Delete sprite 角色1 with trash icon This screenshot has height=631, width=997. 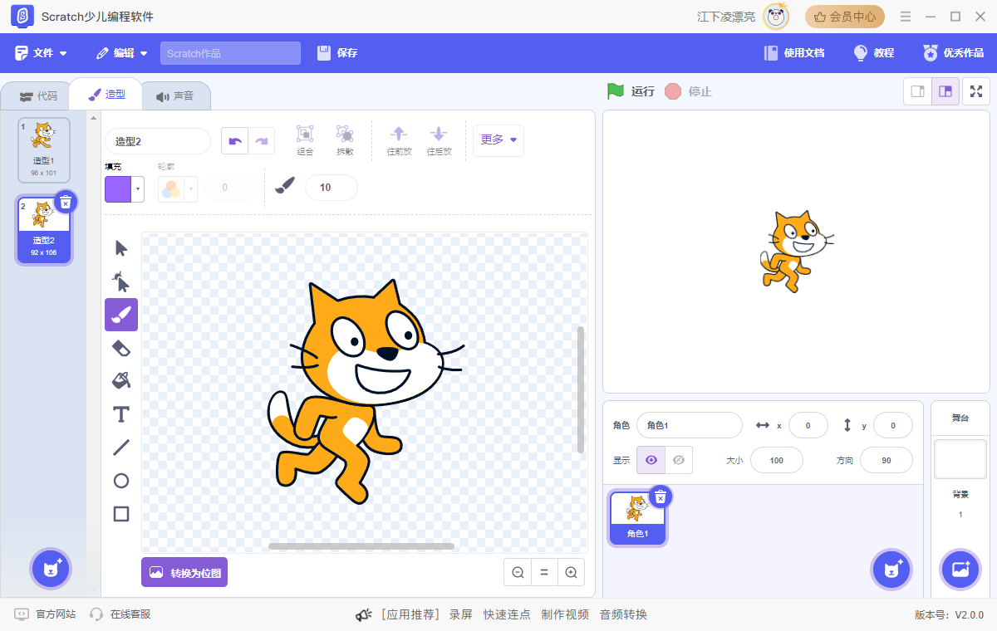coord(661,496)
